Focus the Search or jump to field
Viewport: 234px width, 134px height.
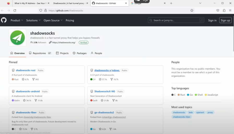(176, 20)
